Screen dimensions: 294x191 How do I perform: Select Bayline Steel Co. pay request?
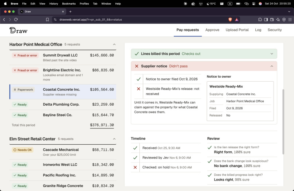pos(63,115)
